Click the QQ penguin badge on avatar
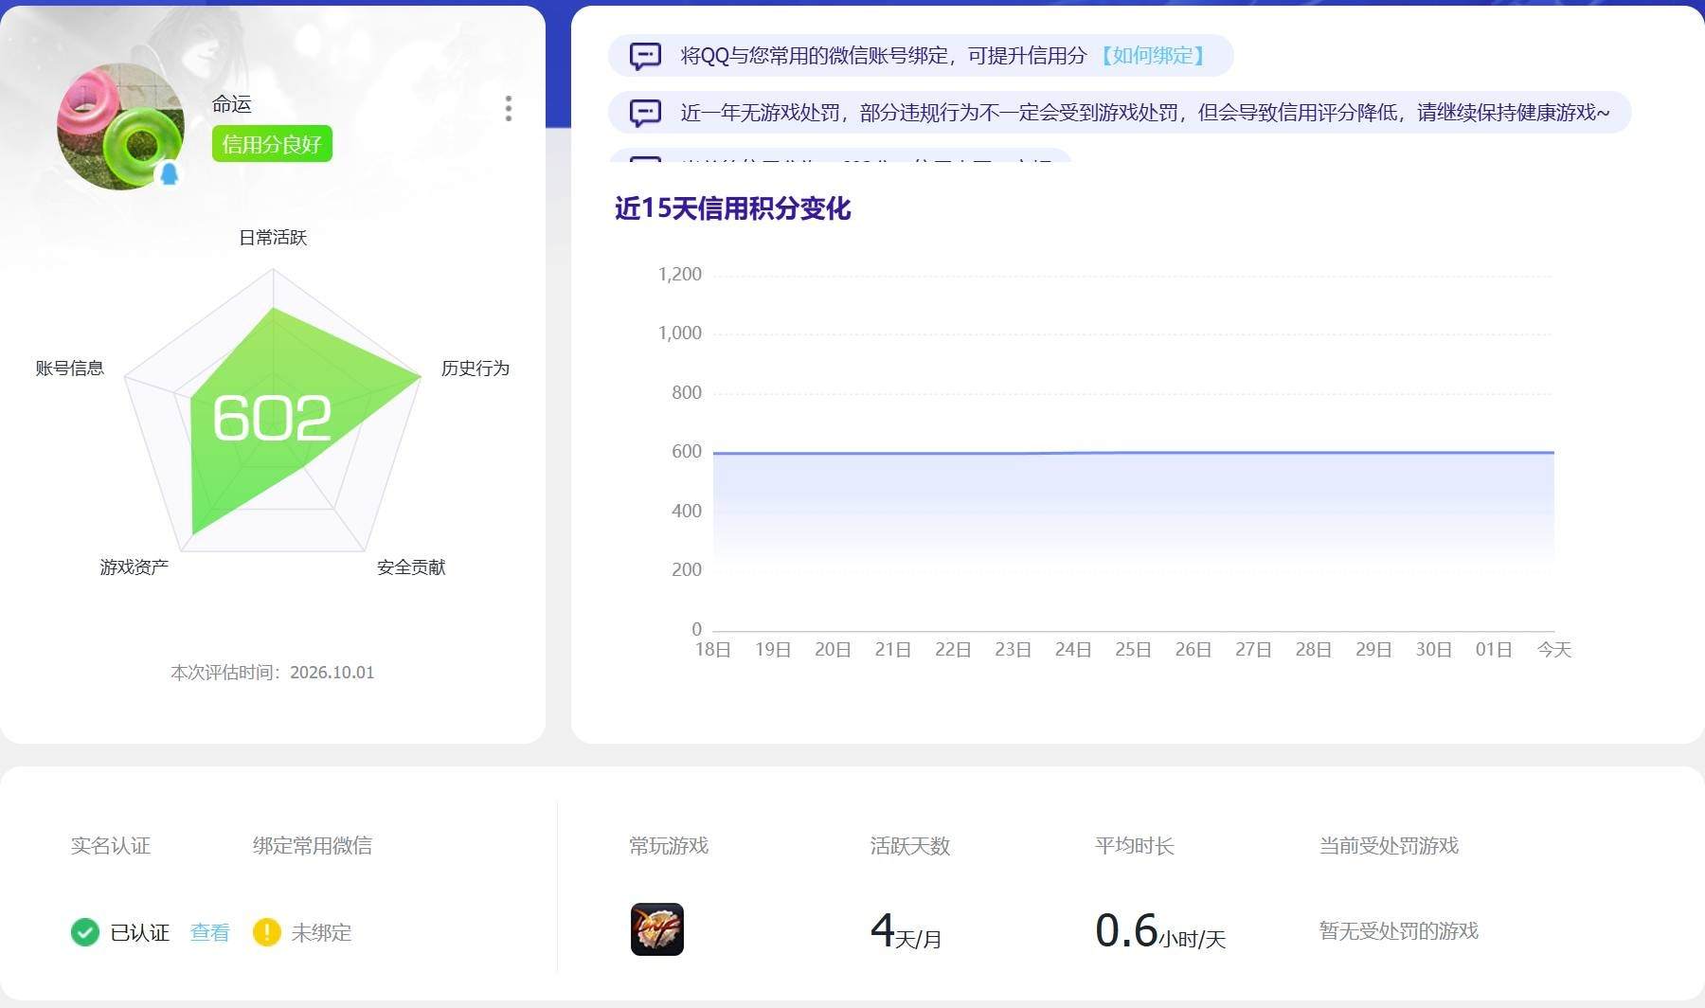 (170, 173)
